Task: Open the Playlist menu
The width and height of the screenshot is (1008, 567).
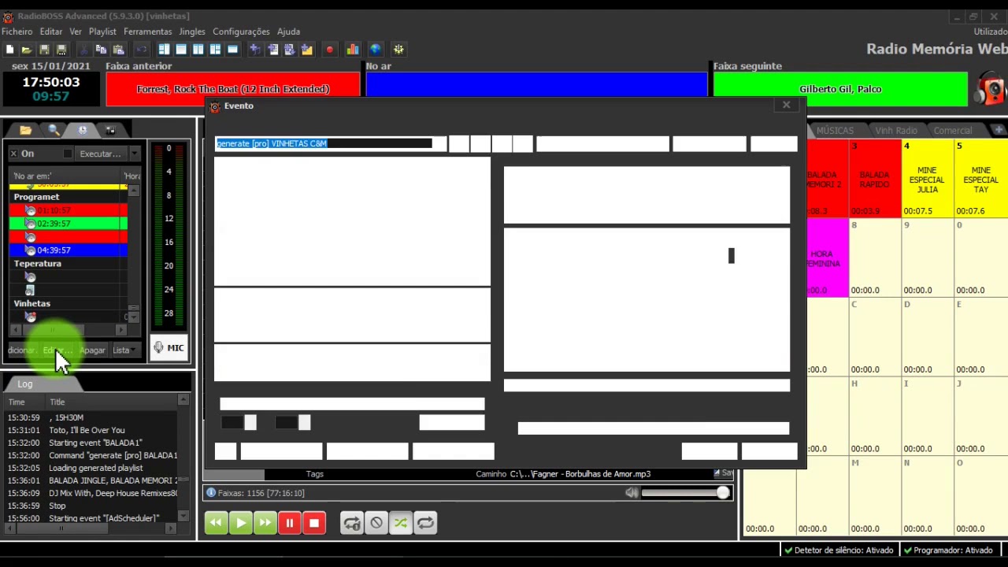Action: 102,31
